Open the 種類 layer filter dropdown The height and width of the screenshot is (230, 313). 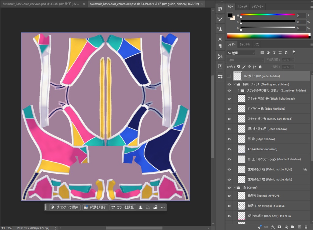241,53
